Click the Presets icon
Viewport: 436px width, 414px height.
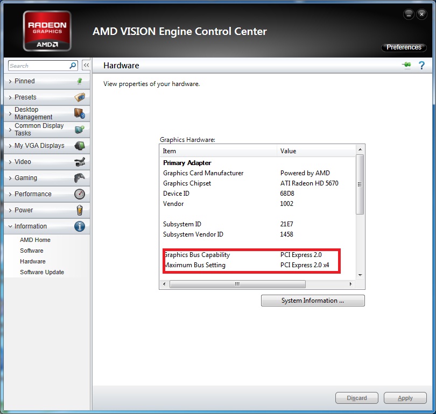coord(80,97)
